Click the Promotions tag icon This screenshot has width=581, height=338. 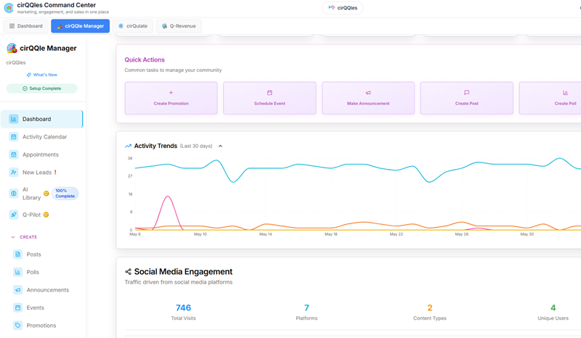[17, 326]
